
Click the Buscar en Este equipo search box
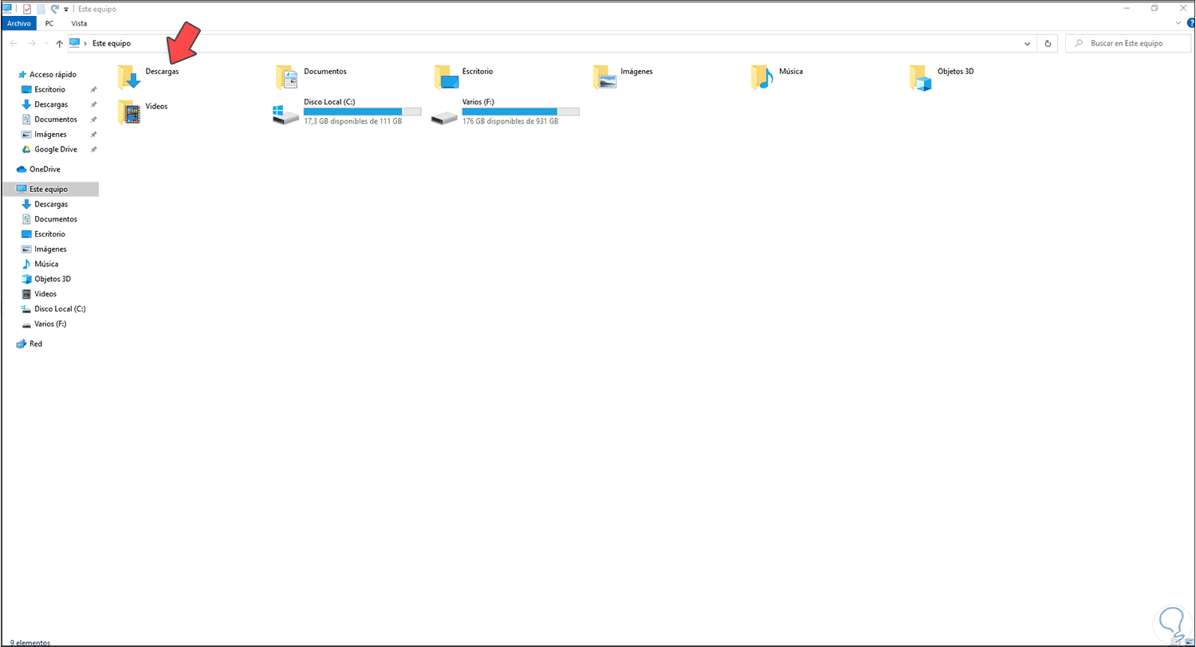(1127, 43)
